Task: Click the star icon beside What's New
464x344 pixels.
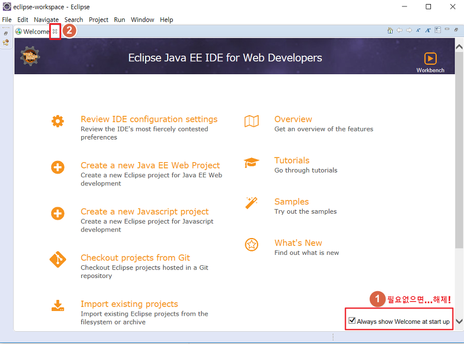Action: [x=252, y=245]
